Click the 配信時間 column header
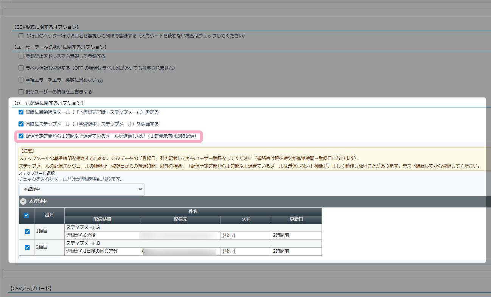 pyautogui.click(x=102, y=219)
